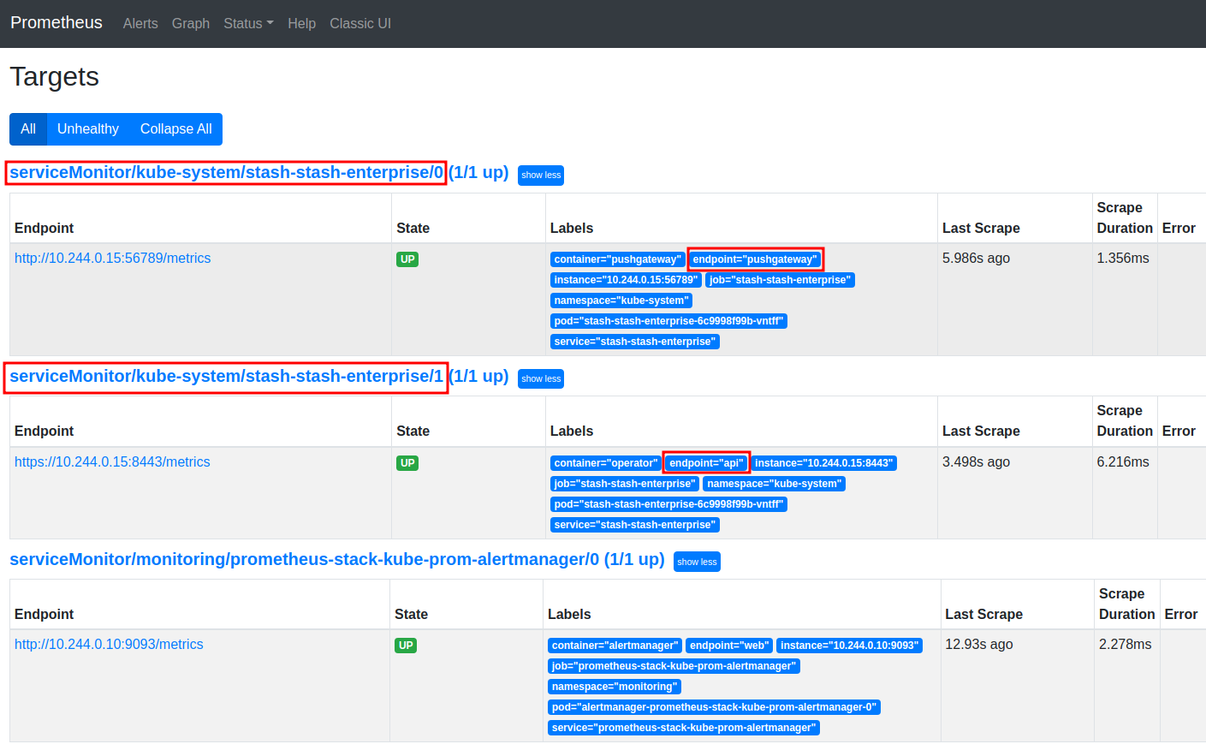
Task: Open endpoint http://10.244.0.15:56789/metrics
Action: [x=112, y=259]
